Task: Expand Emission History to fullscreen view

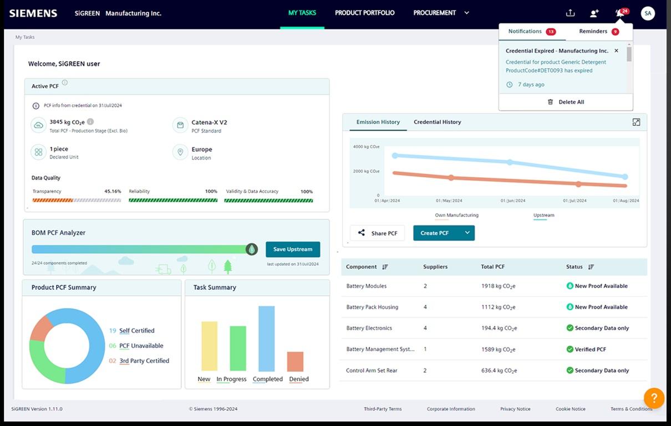Action: (x=636, y=122)
